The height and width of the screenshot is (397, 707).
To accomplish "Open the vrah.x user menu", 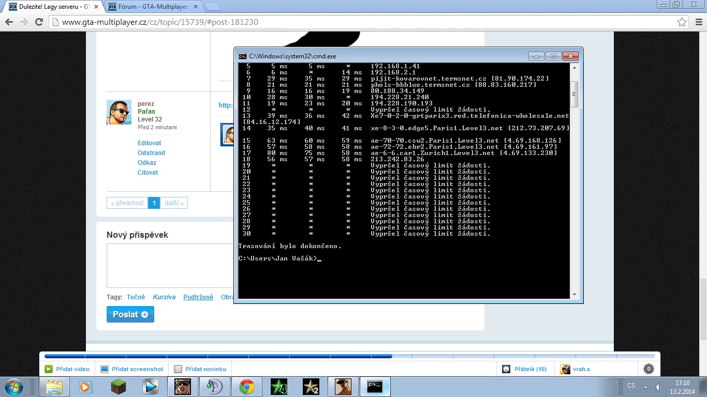I will tap(576, 369).
